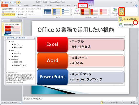The width and height of the screenshot is (139, 105).
Task: Select the Excel bullet in text pane
Action: (12, 41)
